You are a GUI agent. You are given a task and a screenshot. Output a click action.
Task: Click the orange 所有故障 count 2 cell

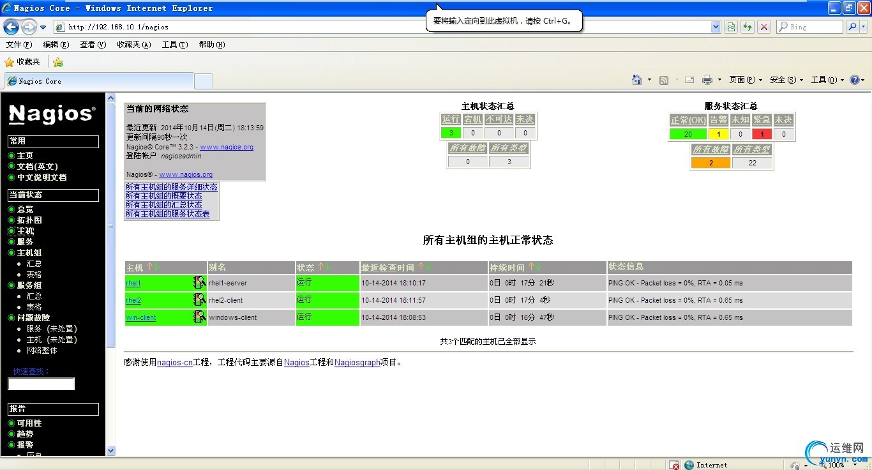pyautogui.click(x=710, y=163)
